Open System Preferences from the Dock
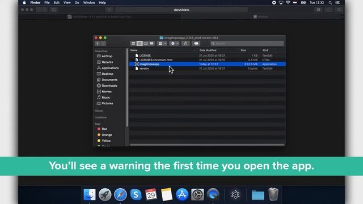363x204 pixels. coord(197,194)
